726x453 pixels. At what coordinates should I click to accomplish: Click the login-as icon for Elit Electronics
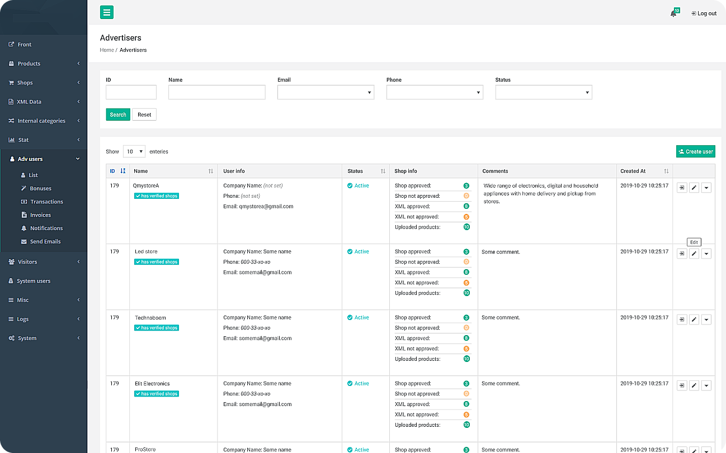pyautogui.click(x=682, y=385)
